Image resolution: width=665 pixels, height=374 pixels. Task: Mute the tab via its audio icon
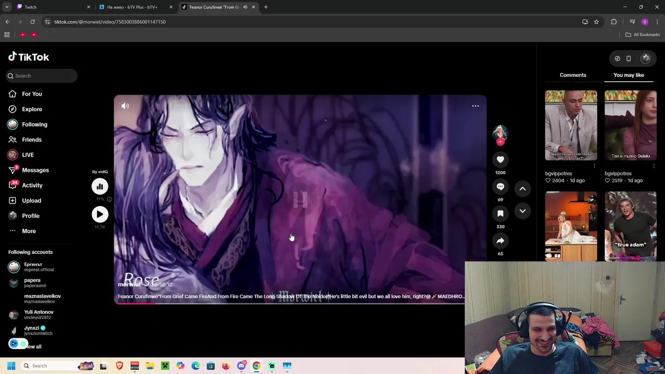click(x=245, y=7)
